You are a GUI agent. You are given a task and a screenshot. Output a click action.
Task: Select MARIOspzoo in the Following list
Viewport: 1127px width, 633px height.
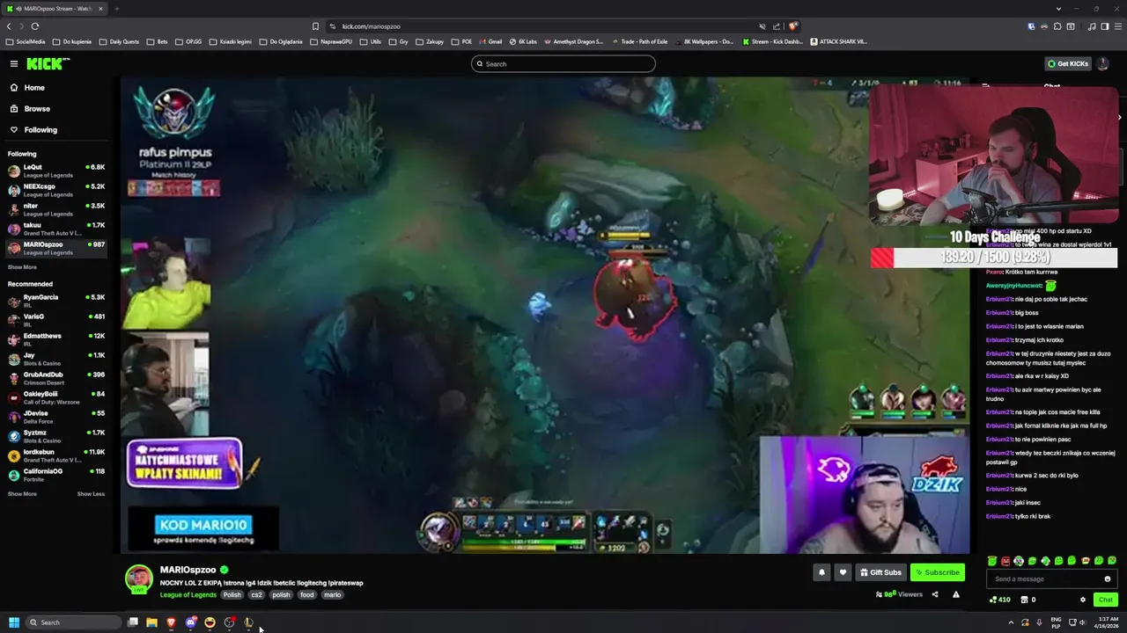click(x=55, y=248)
